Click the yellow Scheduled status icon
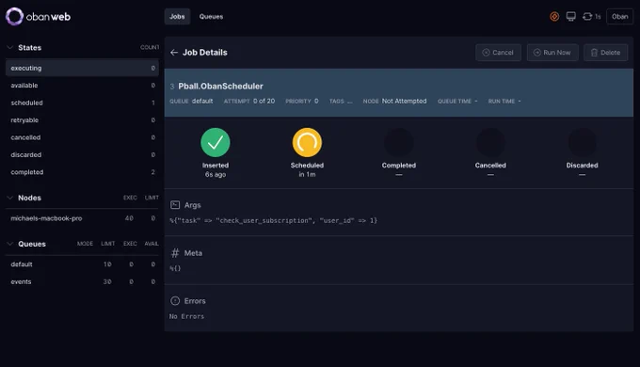The image size is (640, 367). [x=307, y=142]
